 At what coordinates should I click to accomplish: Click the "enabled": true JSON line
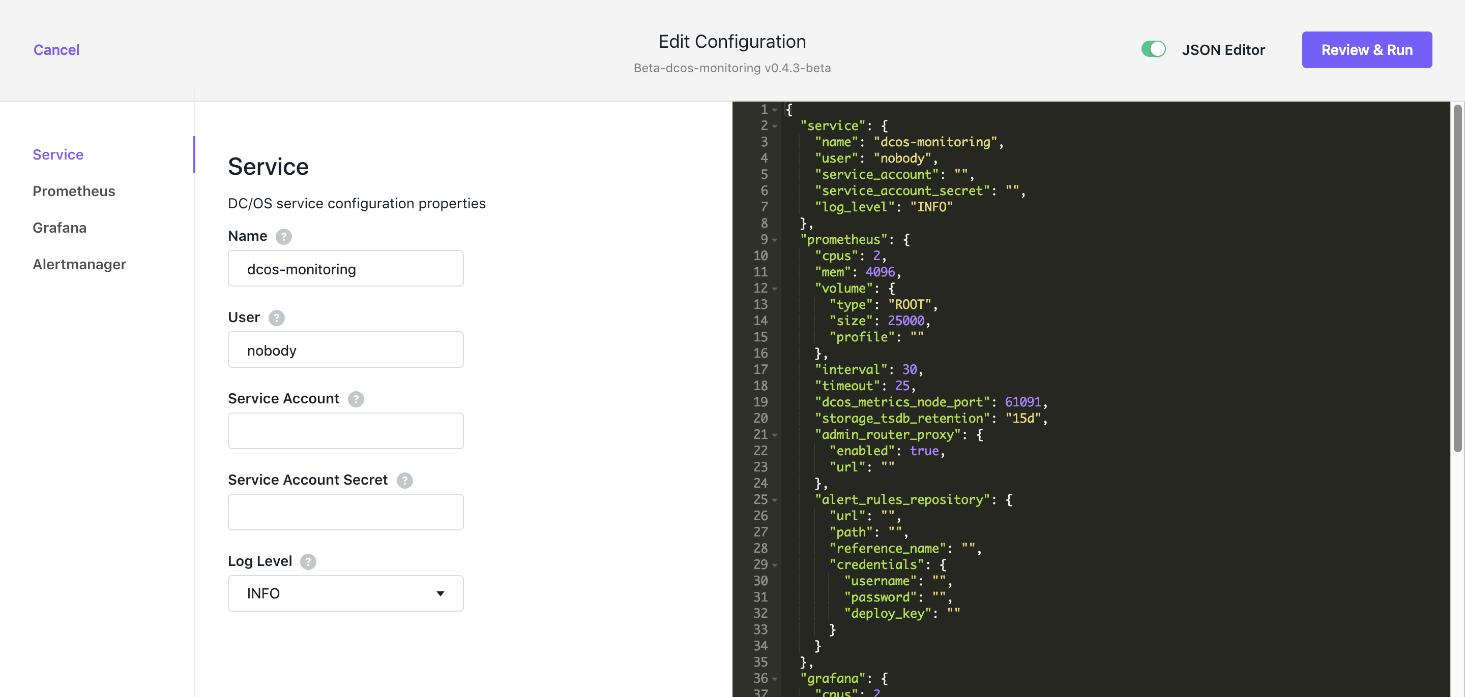pos(887,451)
